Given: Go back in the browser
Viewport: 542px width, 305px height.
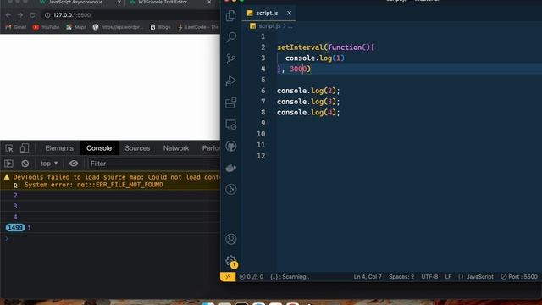Looking at the screenshot, I should tap(8, 15).
